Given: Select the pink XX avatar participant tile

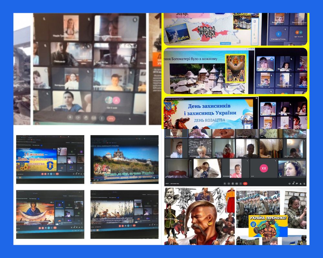Looking at the screenshot, I should pos(264,168).
